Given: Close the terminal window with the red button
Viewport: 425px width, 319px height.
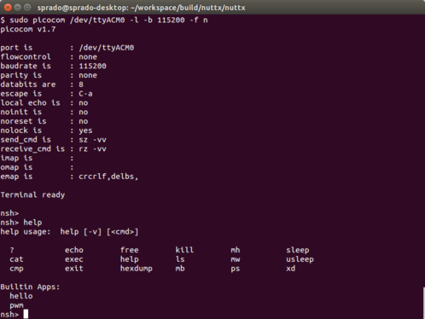Looking at the screenshot, I should pos(8,8).
